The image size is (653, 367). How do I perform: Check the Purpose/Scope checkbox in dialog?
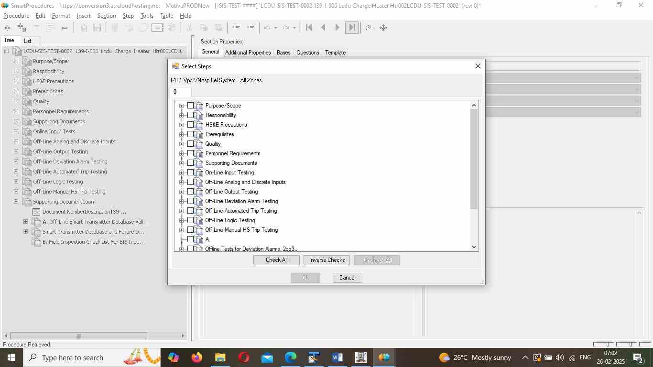coord(190,106)
